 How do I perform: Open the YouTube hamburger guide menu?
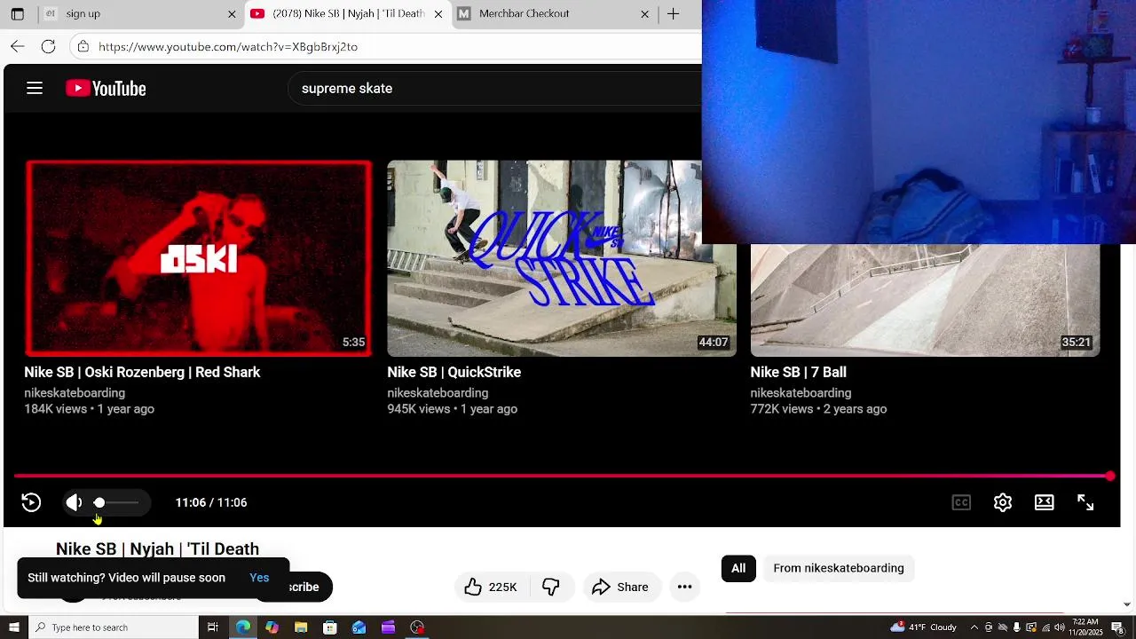pos(35,88)
